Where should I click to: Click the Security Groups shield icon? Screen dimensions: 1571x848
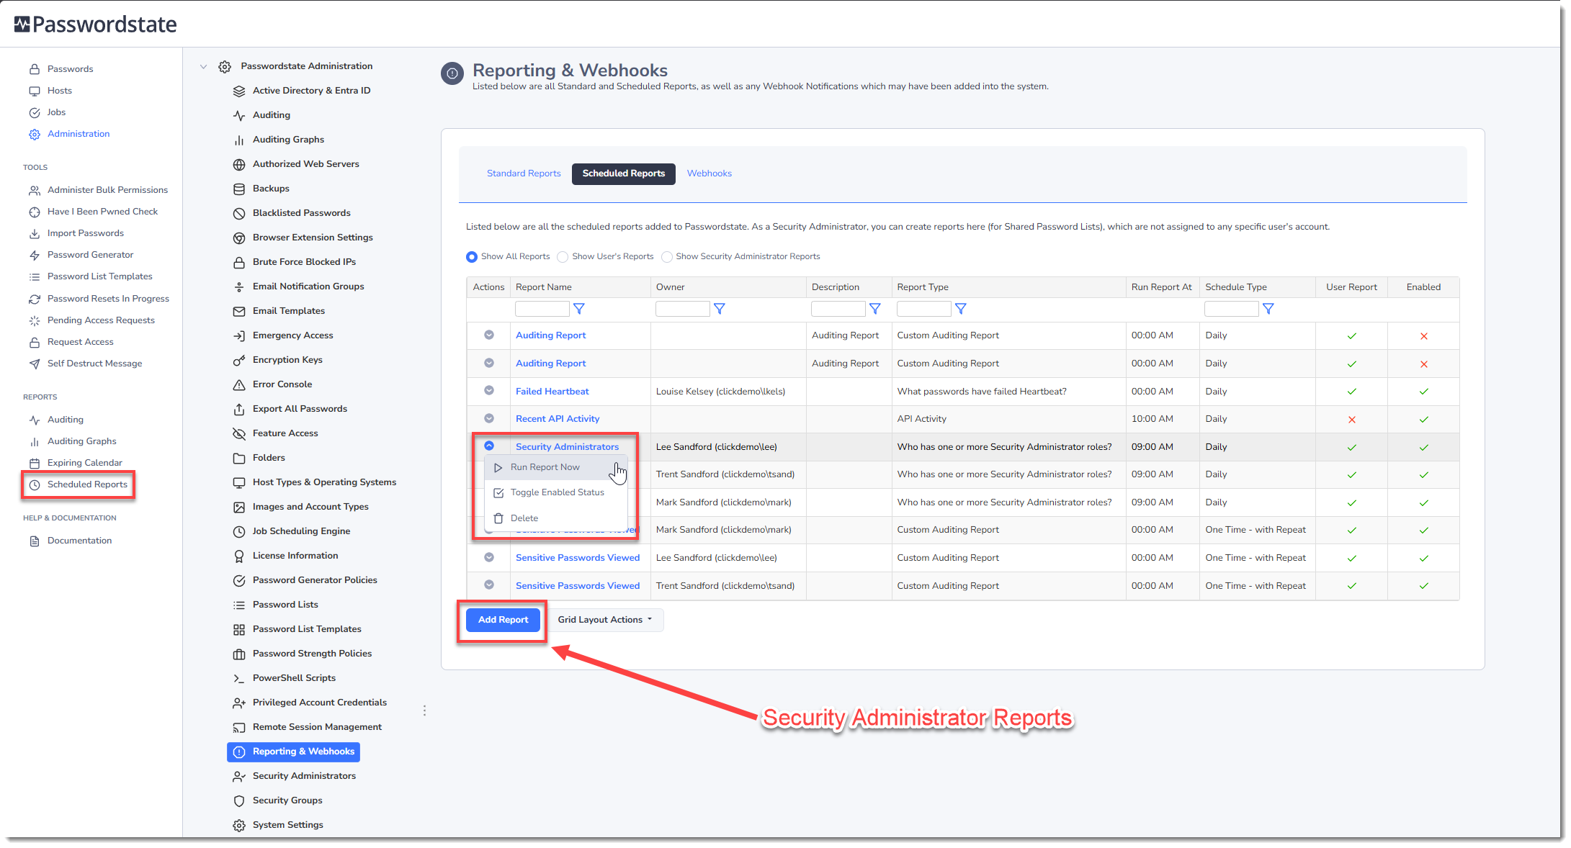239,800
